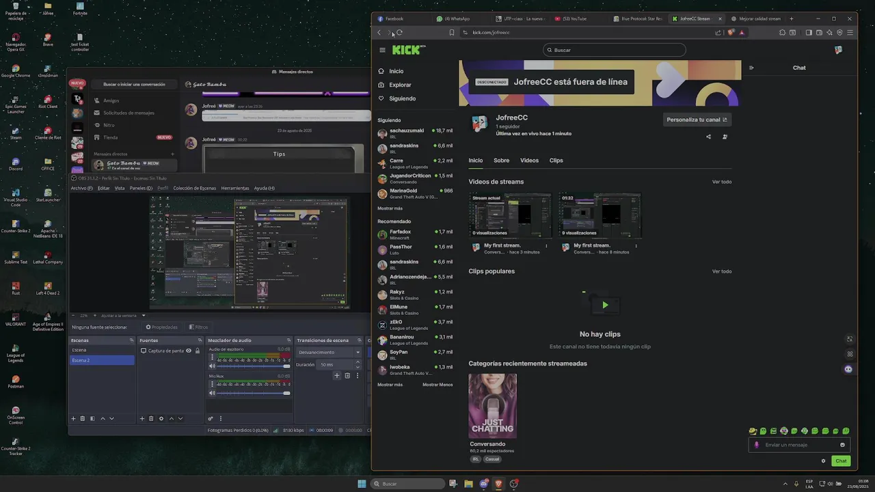
Task: Open the Kick profile avatar menu
Action: coord(838,50)
